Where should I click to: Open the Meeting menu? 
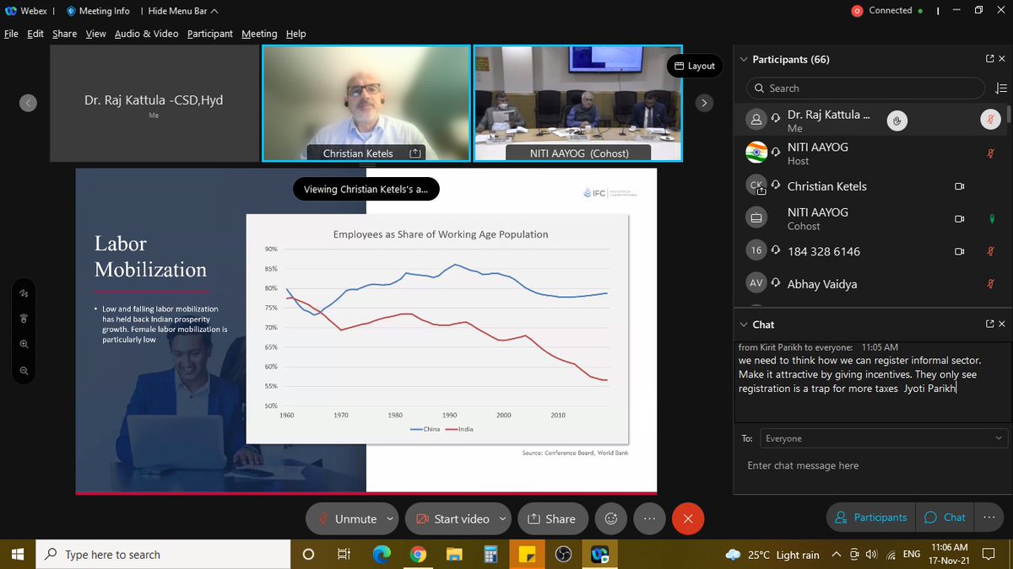pos(259,34)
